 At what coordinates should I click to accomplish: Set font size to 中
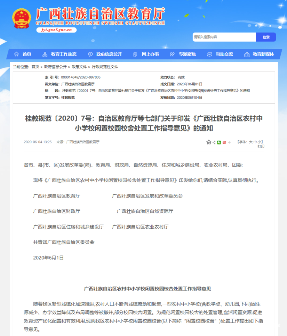pyautogui.click(x=255, y=142)
